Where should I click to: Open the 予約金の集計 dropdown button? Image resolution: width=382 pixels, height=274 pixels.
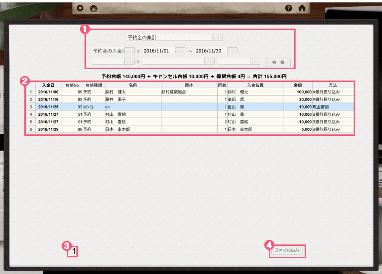(218, 38)
